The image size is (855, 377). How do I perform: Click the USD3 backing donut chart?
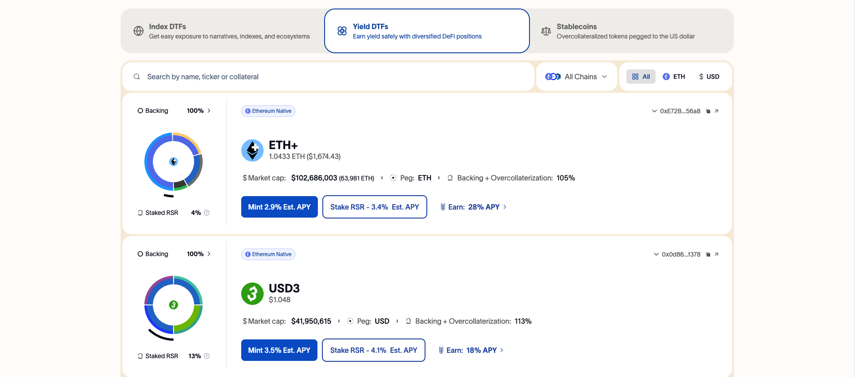pyautogui.click(x=174, y=305)
